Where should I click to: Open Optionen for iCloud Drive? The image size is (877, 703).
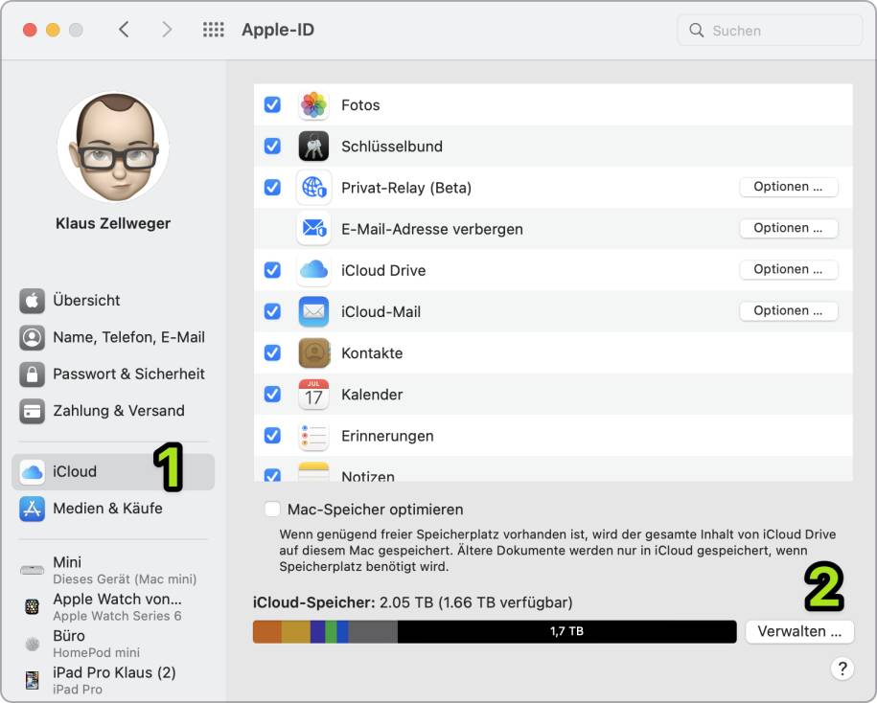[x=789, y=270]
